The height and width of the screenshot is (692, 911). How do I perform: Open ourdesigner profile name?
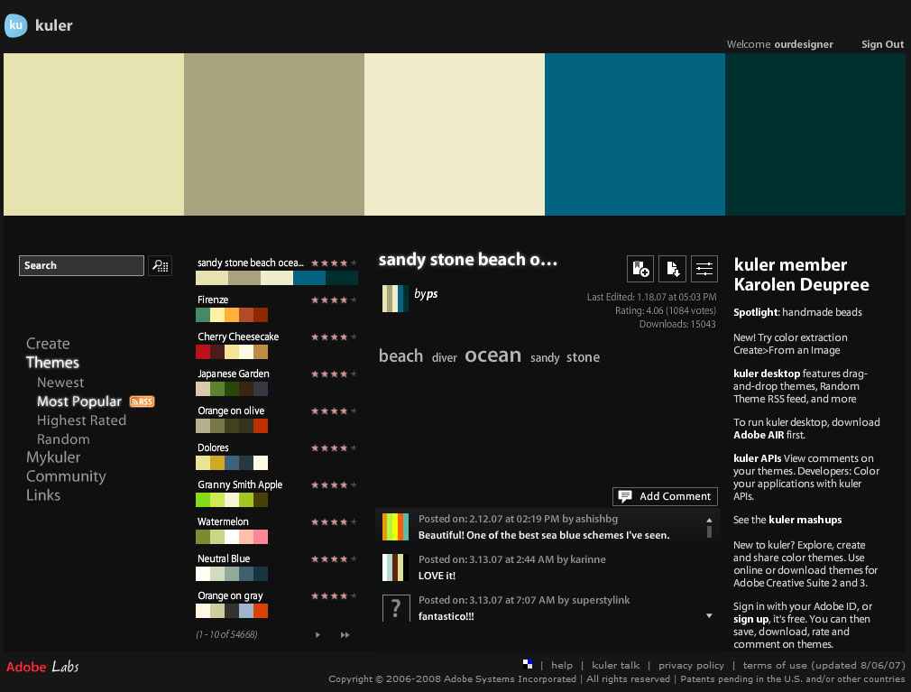point(804,44)
